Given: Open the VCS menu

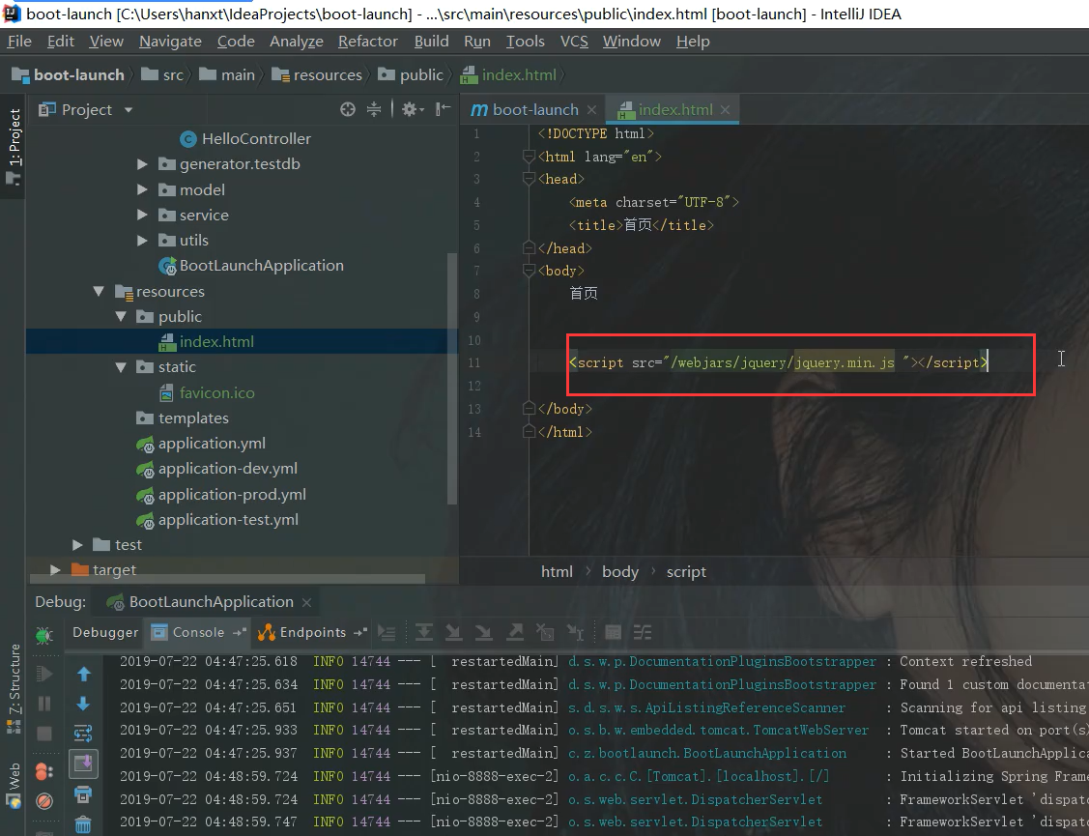Looking at the screenshot, I should pos(574,42).
